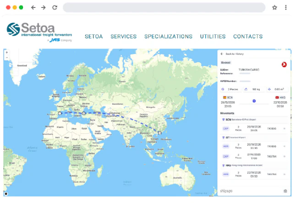
Task: Click the BCN Barcelona airport header row
Action: pyautogui.click(x=254, y=120)
